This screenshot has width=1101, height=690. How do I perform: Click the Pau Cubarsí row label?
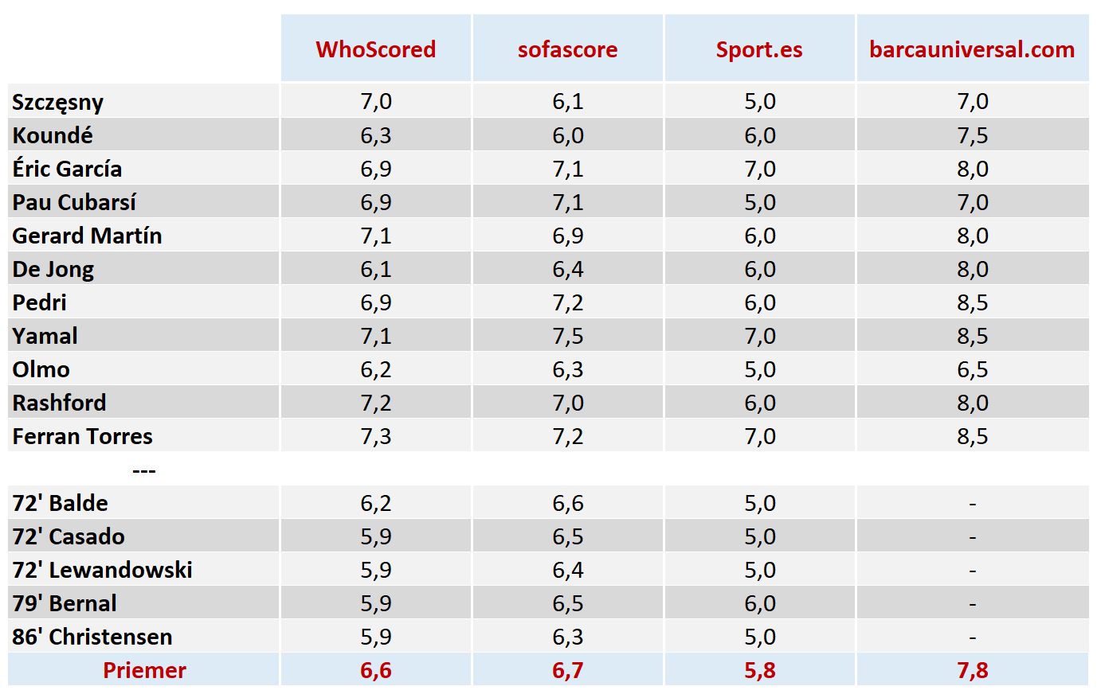click(74, 202)
